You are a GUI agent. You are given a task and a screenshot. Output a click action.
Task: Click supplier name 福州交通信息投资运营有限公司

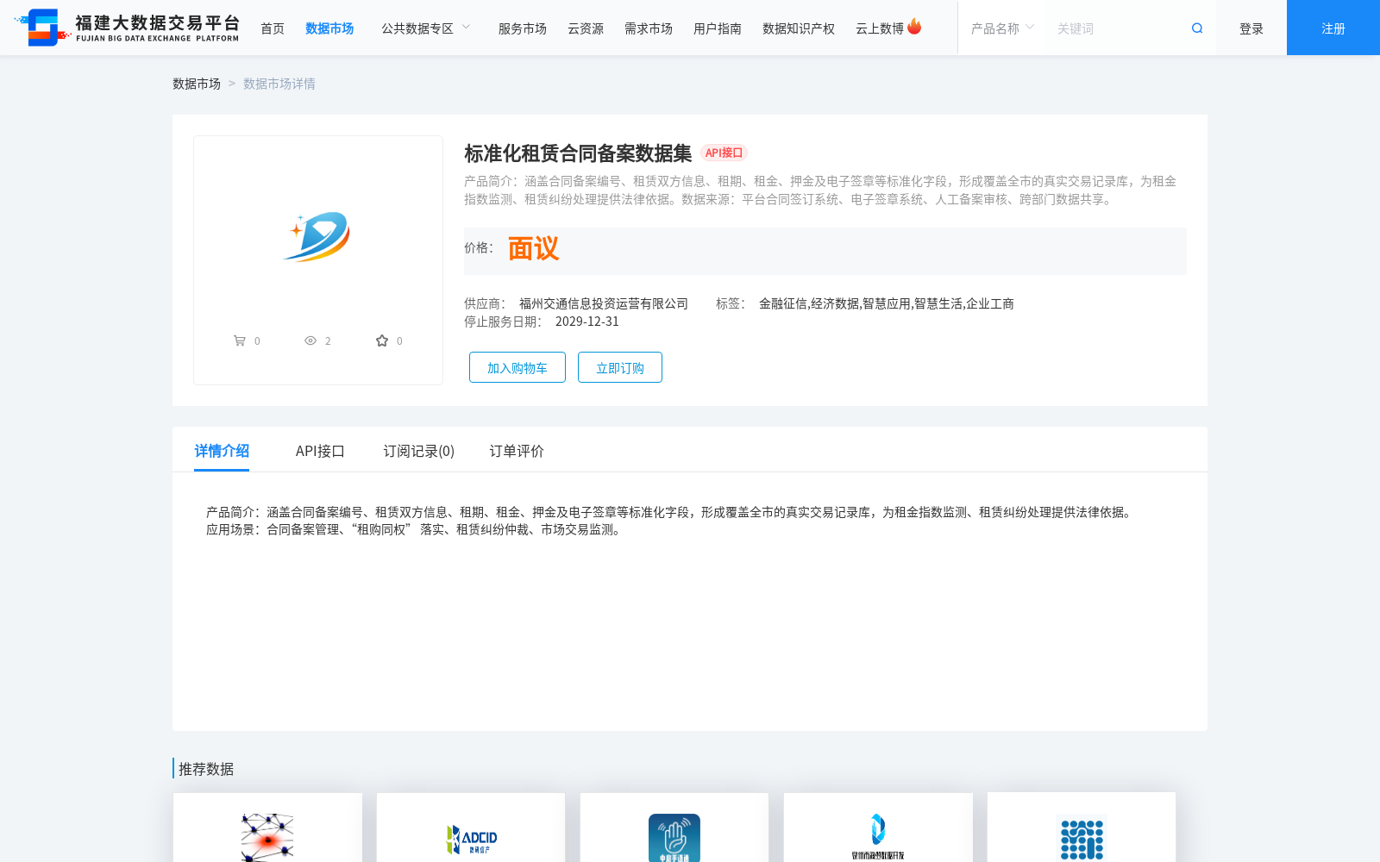604,303
